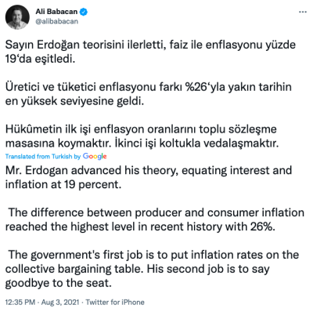Open the three-dot more options menu
313x312 pixels.
(303, 12)
